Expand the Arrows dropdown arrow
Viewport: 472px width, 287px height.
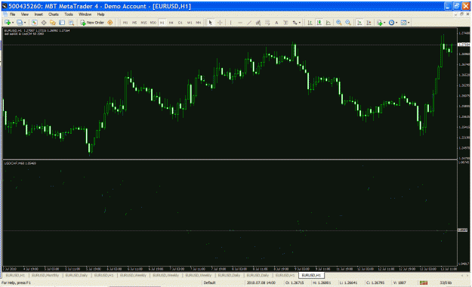tap(300, 23)
